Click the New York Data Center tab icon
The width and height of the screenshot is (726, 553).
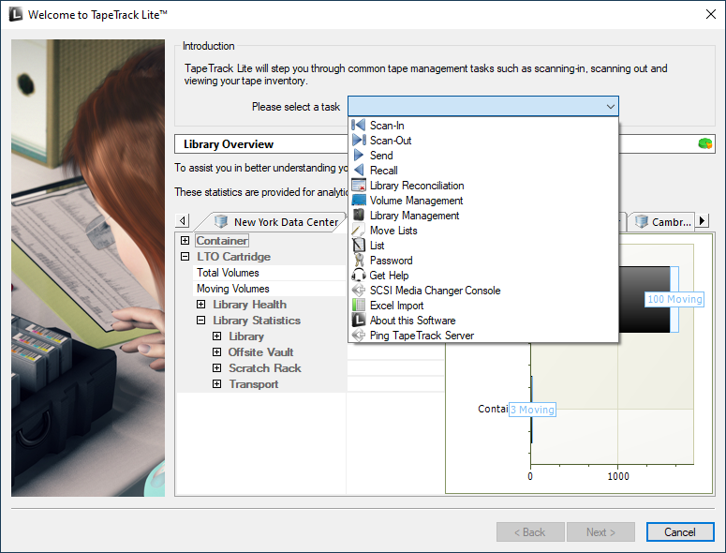point(221,222)
